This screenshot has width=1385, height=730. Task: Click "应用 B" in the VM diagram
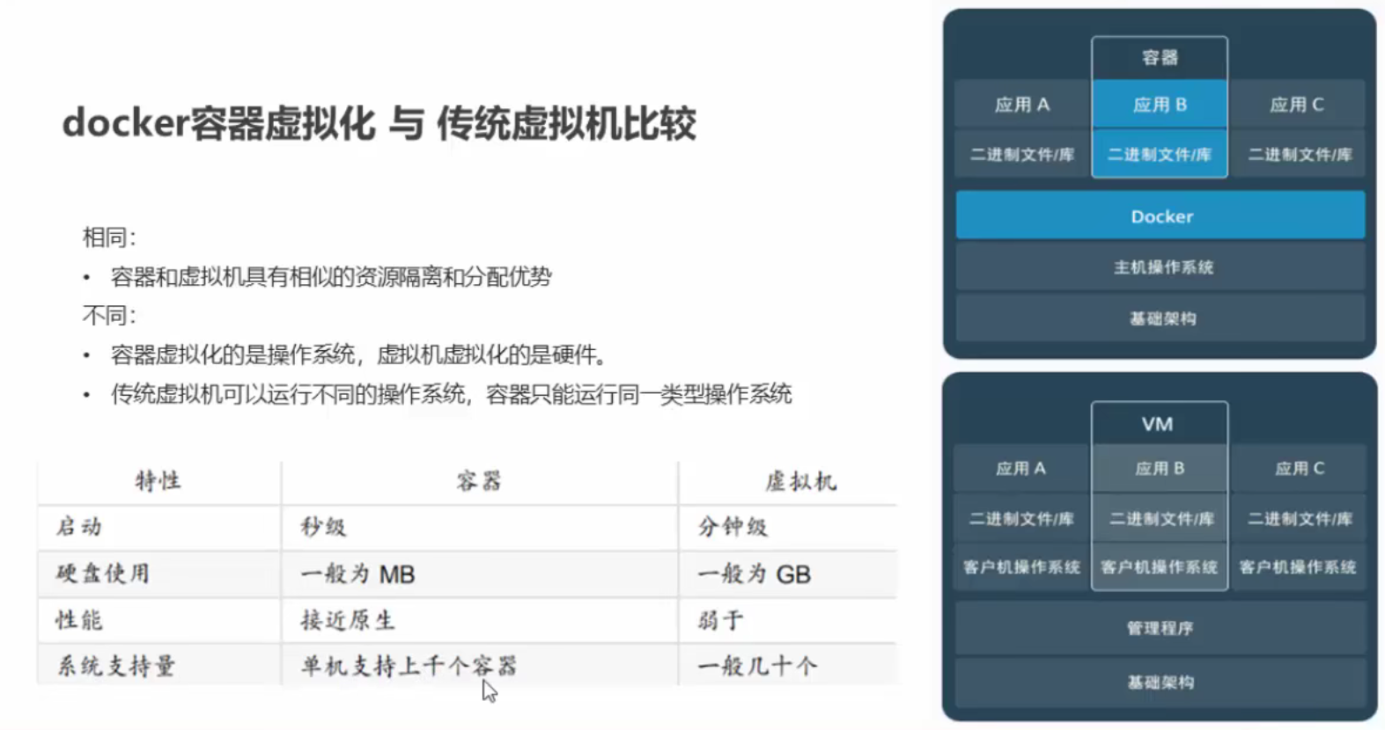pyautogui.click(x=1160, y=469)
